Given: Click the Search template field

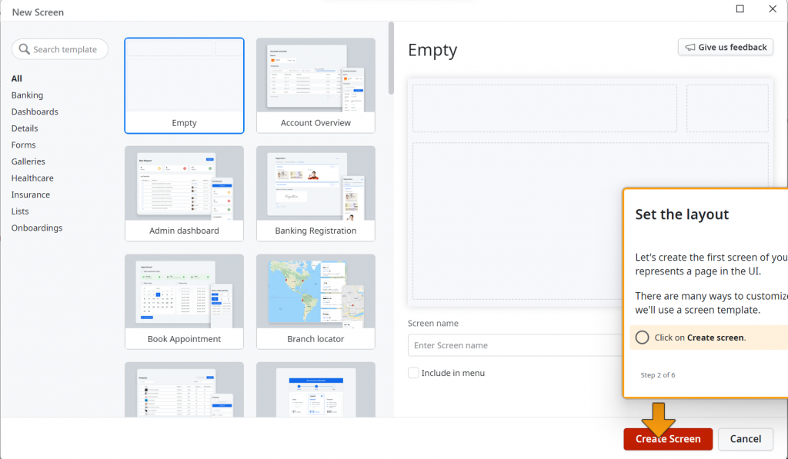Looking at the screenshot, I should click(x=60, y=49).
